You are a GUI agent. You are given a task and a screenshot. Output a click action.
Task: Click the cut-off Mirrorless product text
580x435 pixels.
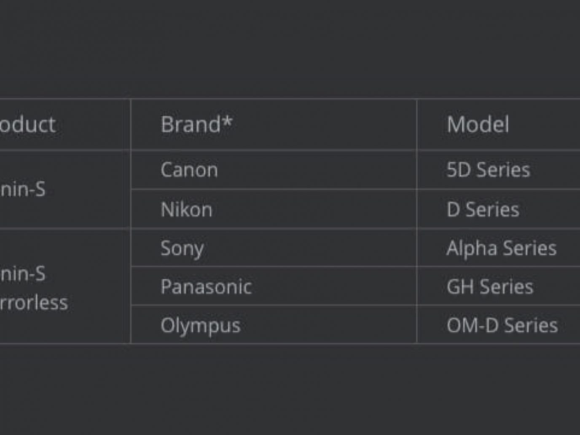[34, 303]
